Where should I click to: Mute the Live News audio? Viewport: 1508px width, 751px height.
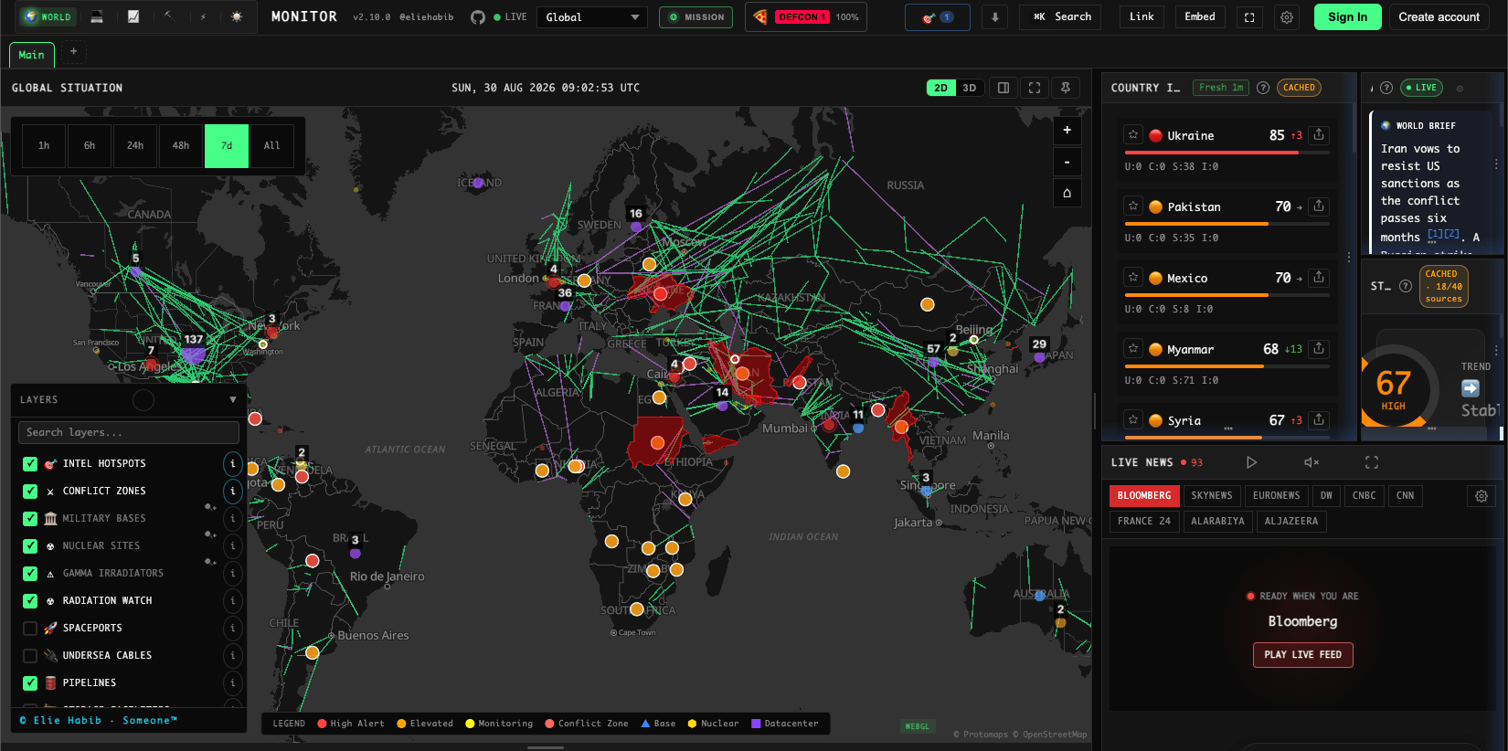click(1311, 462)
